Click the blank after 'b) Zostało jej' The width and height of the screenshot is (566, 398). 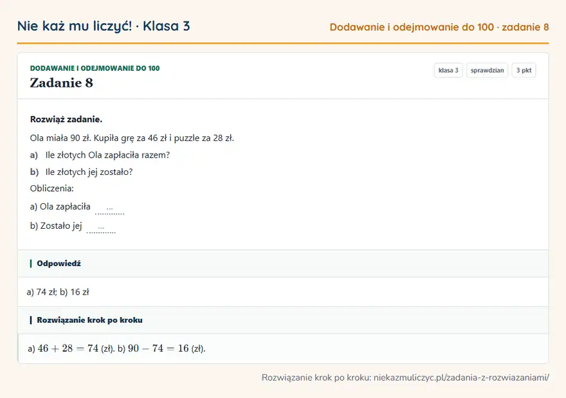(101, 228)
